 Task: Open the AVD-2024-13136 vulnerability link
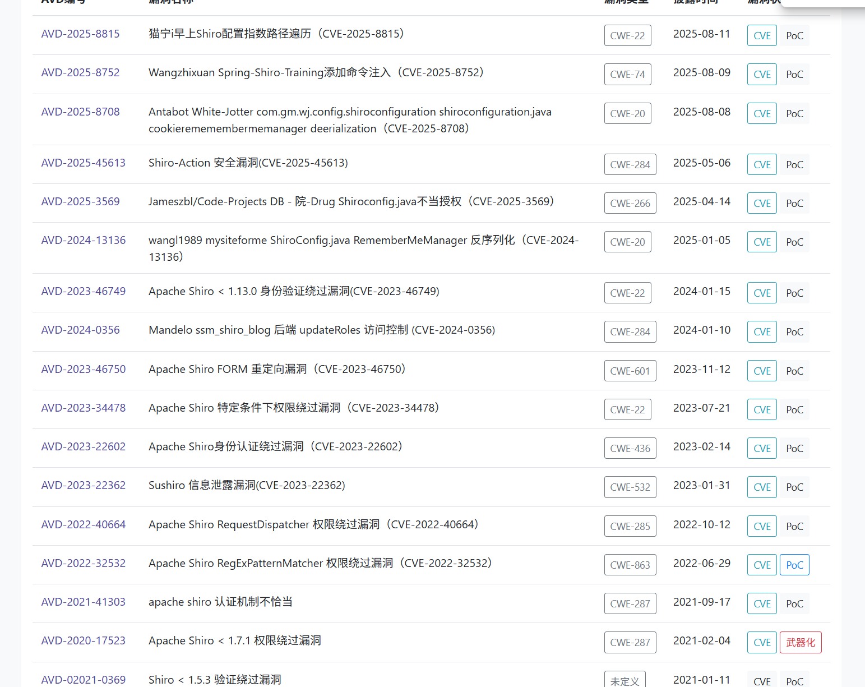(x=84, y=240)
